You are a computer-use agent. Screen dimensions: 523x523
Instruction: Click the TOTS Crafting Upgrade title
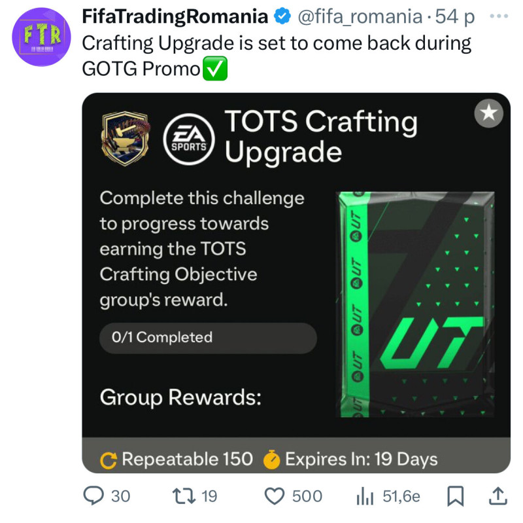(320, 137)
